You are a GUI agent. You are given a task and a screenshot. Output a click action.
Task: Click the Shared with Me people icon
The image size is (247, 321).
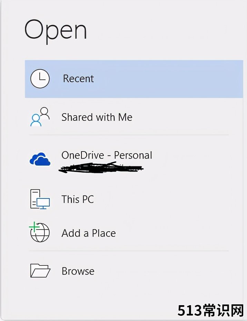pos(40,117)
